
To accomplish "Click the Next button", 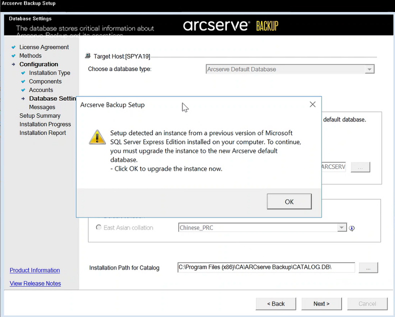I will (x=321, y=303).
